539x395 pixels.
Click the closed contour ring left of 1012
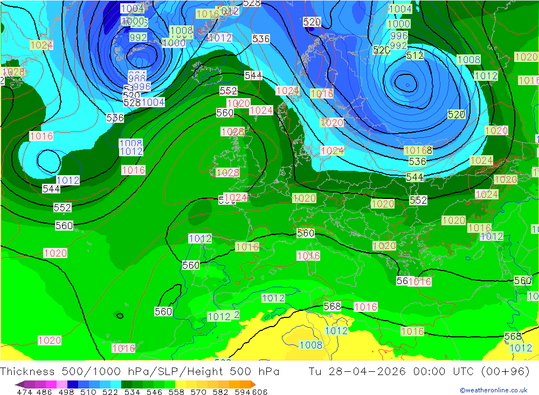tap(49, 161)
